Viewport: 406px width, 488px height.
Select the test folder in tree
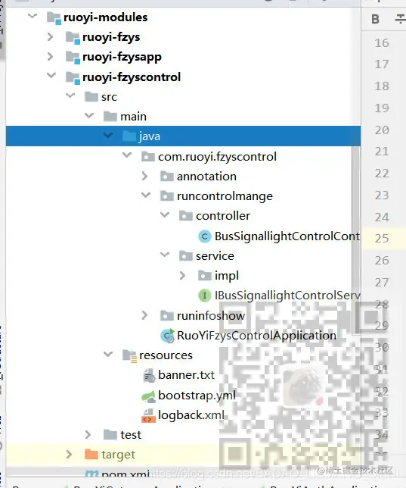coord(131,435)
